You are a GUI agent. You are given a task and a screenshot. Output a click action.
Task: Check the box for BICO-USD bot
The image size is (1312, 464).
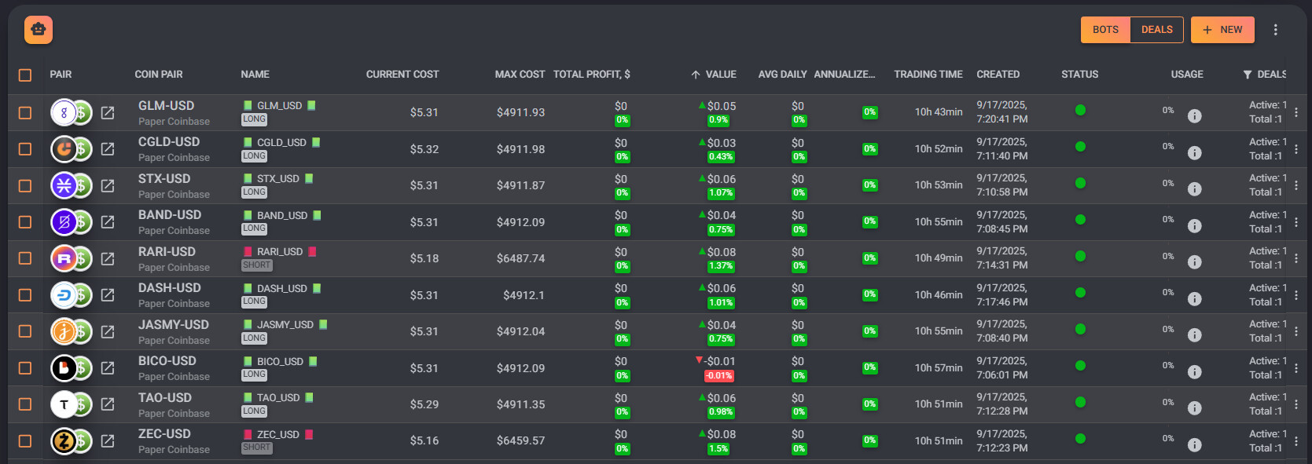pos(25,368)
